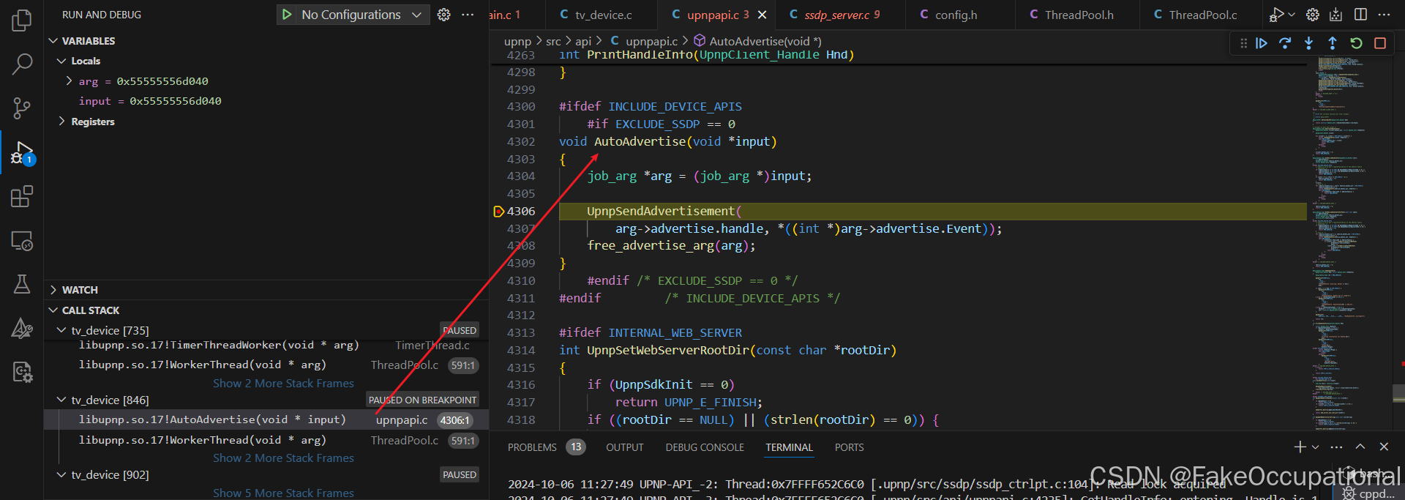Collapse the CALL STACK section
1405x500 pixels.
[53, 310]
